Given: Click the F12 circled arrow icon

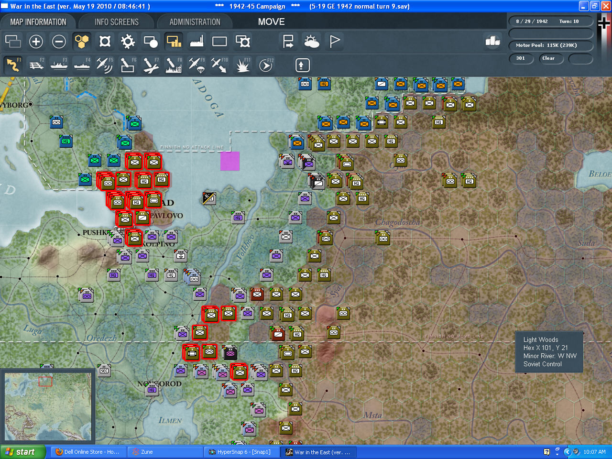Looking at the screenshot, I should click(x=265, y=65).
